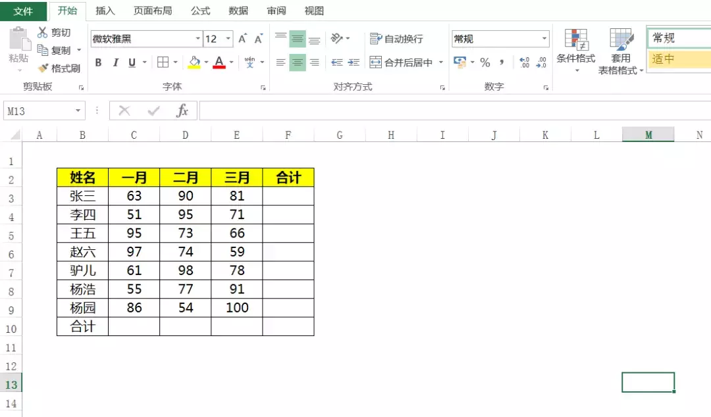Viewport: 711px width, 417px height.
Task: Decrease indent
Action: coord(337,62)
